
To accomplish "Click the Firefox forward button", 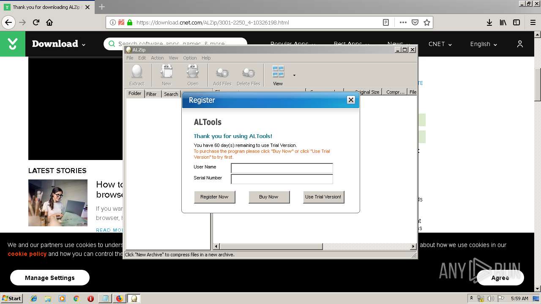I will [22, 22].
